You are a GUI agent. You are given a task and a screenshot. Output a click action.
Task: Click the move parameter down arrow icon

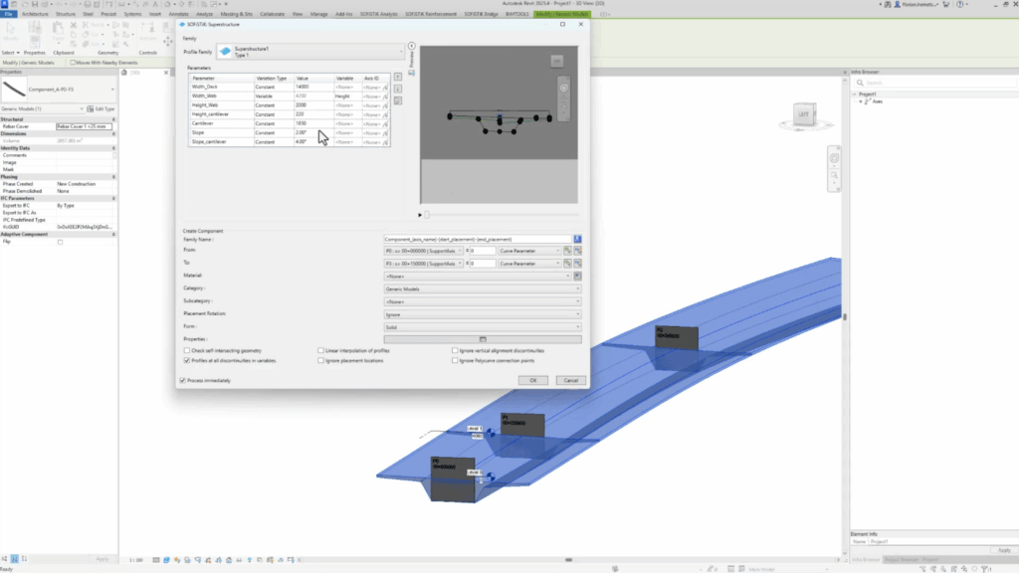click(x=398, y=89)
